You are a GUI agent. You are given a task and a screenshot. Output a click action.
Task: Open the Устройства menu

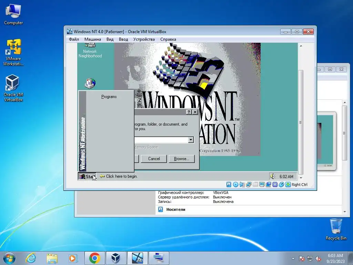(144, 39)
